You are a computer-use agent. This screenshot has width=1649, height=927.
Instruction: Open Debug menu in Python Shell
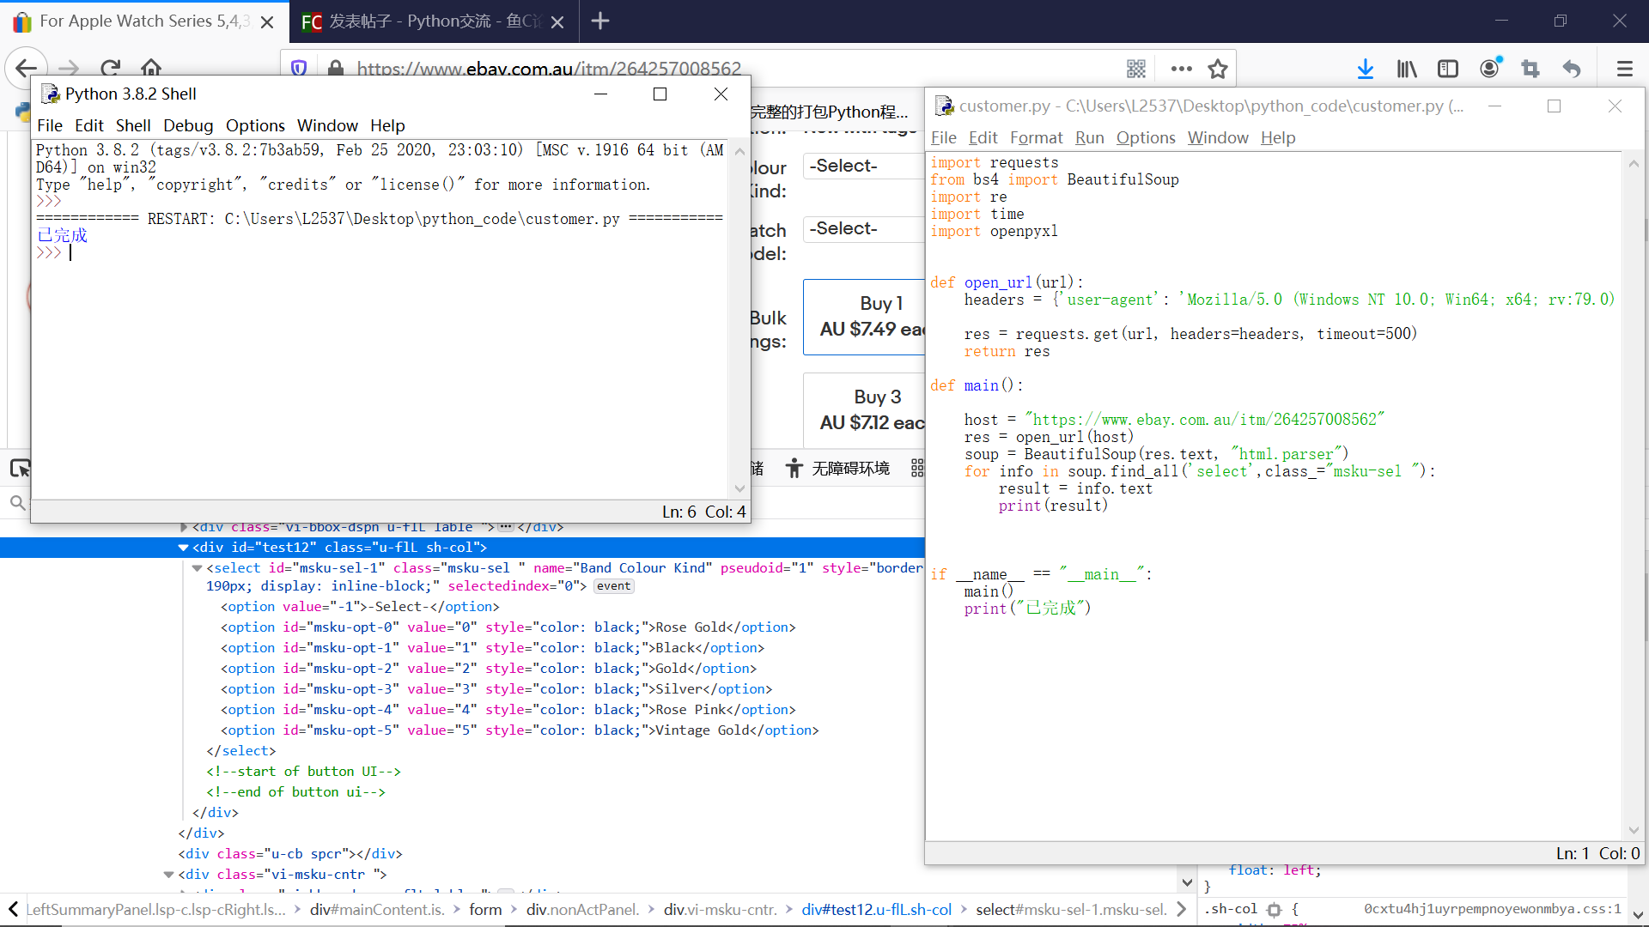(188, 125)
